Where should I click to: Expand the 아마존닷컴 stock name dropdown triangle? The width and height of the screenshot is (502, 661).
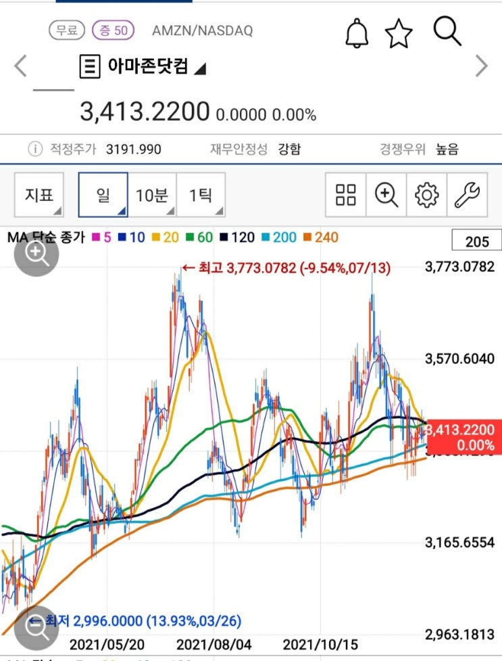[200, 69]
